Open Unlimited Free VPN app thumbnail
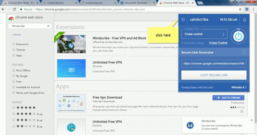 click(x=71, y=127)
